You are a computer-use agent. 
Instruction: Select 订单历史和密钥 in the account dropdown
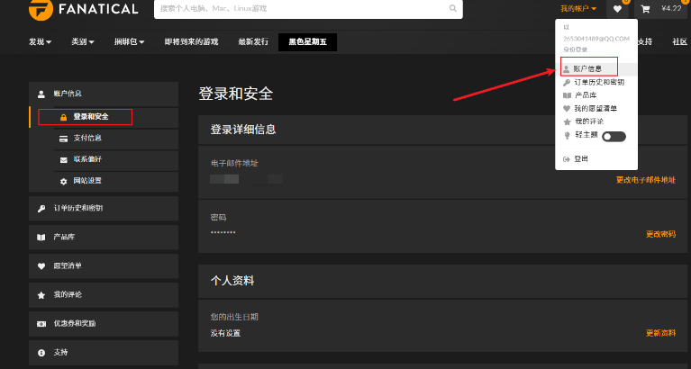point(596,82)
